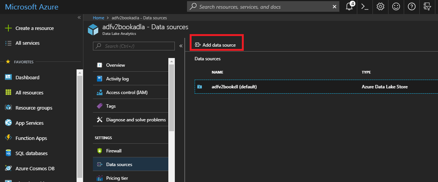Open Azure Cosmos DB favorite

coord(35,168)
